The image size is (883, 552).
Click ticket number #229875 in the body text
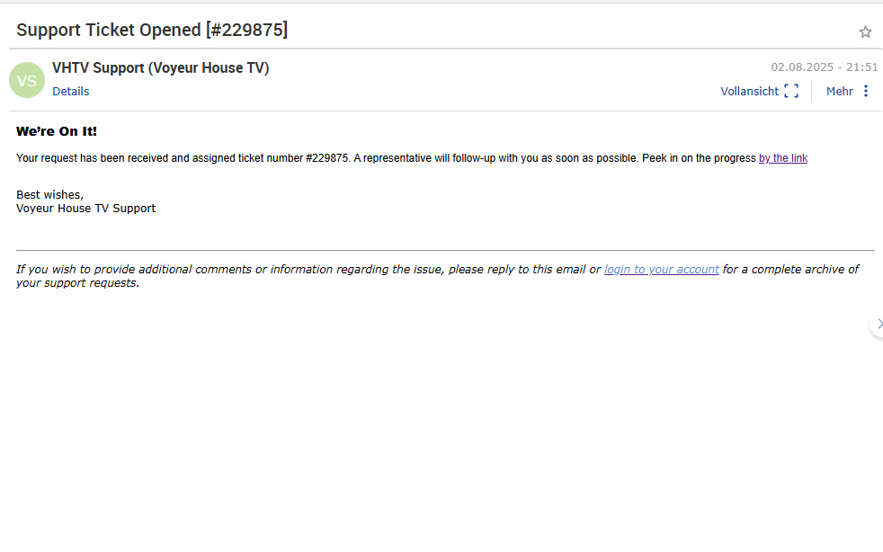(327, 158)
